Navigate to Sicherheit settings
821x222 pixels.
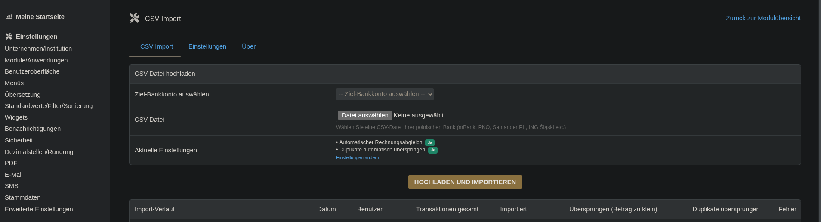(x=19, y=140)
